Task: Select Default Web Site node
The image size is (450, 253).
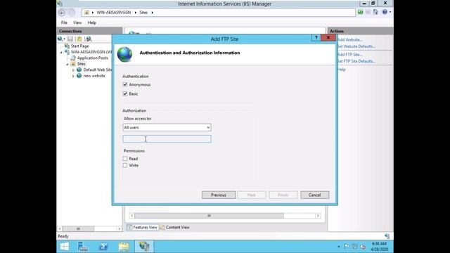Action: [97, 70]
